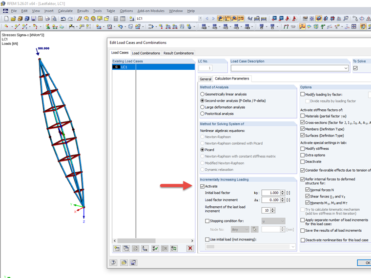This screenshot has height=278, width=371.
Task: Increase refinement of last load increment spinner
Action: (272, 209)
